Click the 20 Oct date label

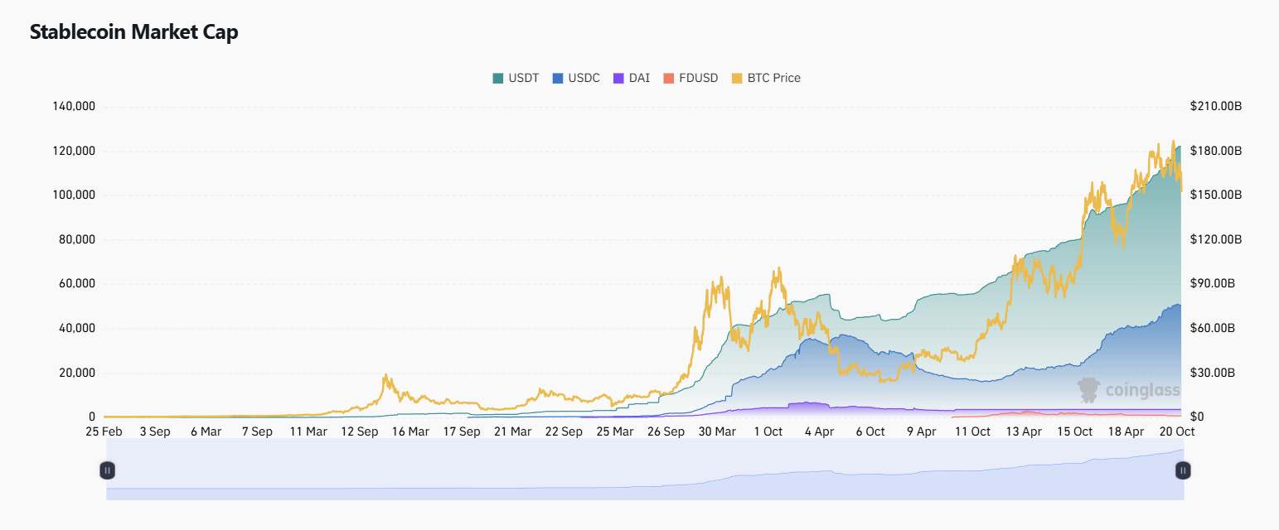(x=1177, y=431)
